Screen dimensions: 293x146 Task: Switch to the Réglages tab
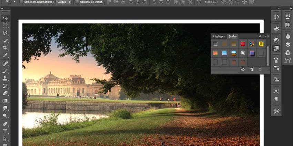click(x=219, y=36)
